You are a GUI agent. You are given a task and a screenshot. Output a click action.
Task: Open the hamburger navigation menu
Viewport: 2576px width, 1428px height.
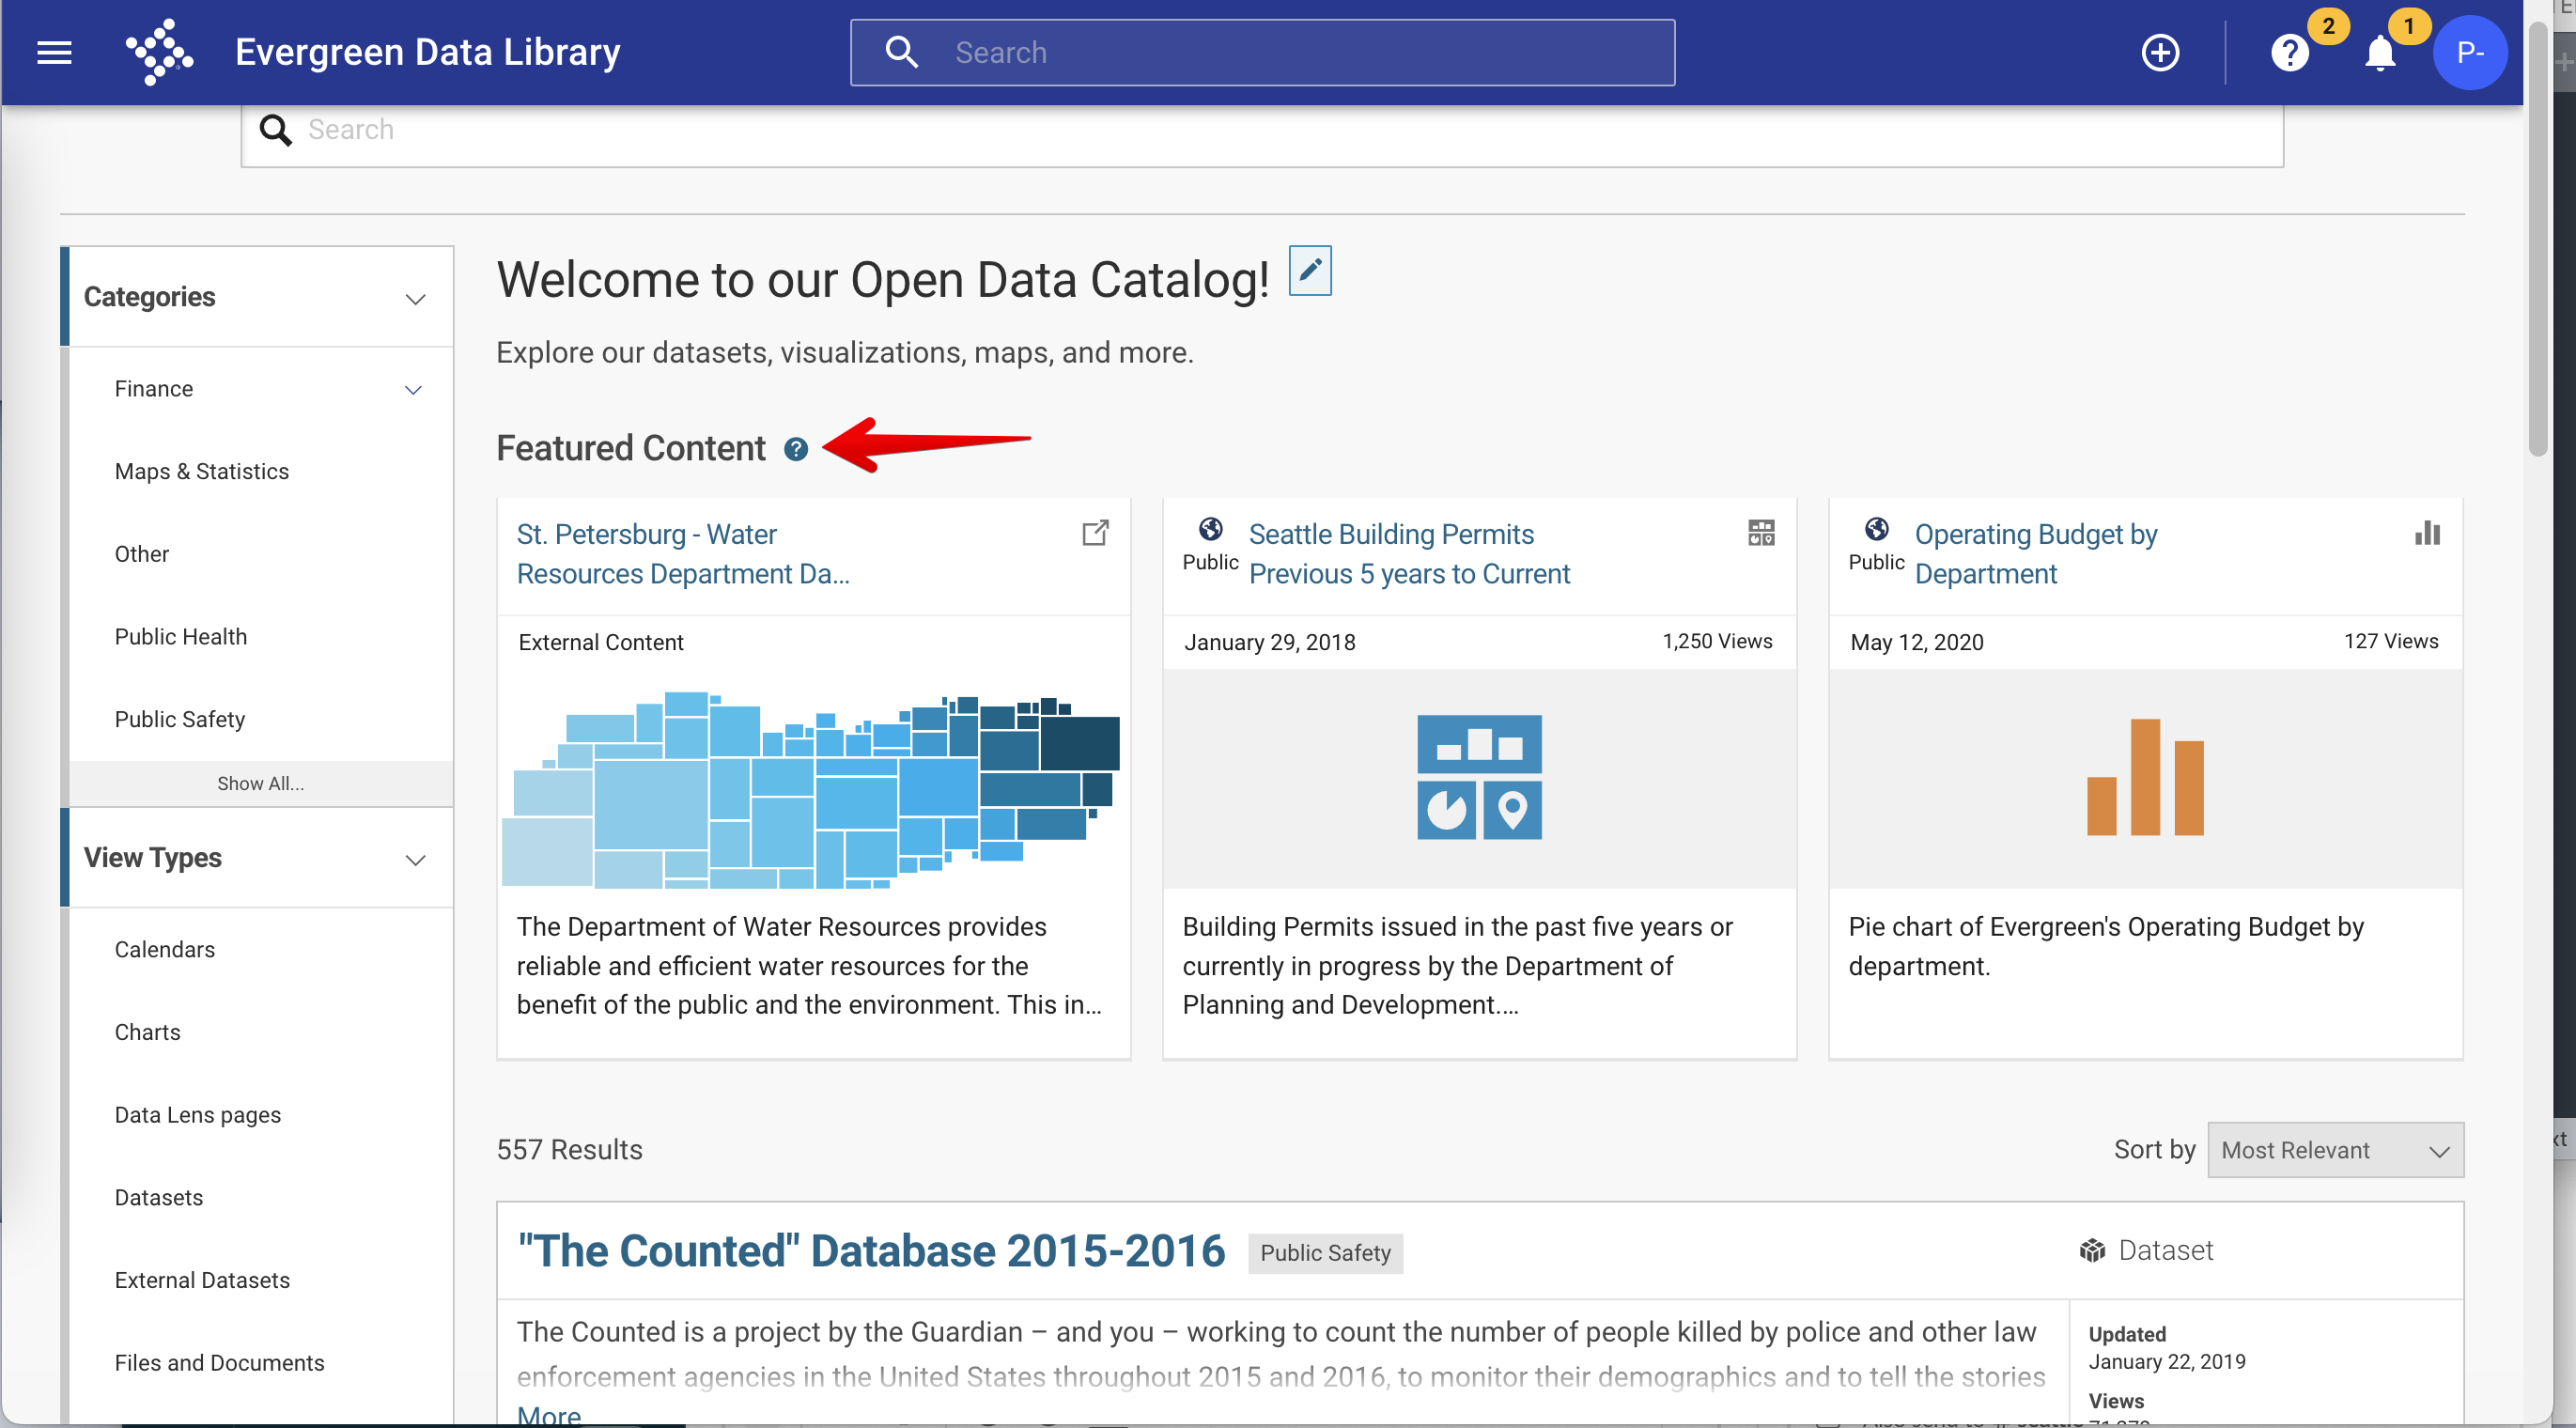coord(54,52)
